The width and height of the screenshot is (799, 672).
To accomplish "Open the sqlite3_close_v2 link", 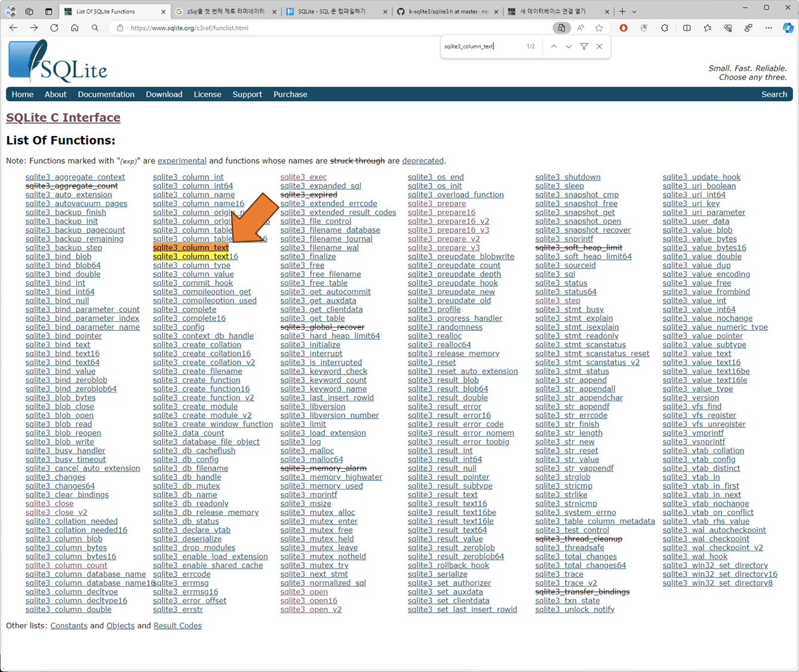I will tap(56, 513).
